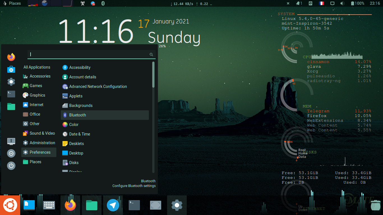
Task: Open Firefox from the menu favorites sidebar
Action: 11,57
